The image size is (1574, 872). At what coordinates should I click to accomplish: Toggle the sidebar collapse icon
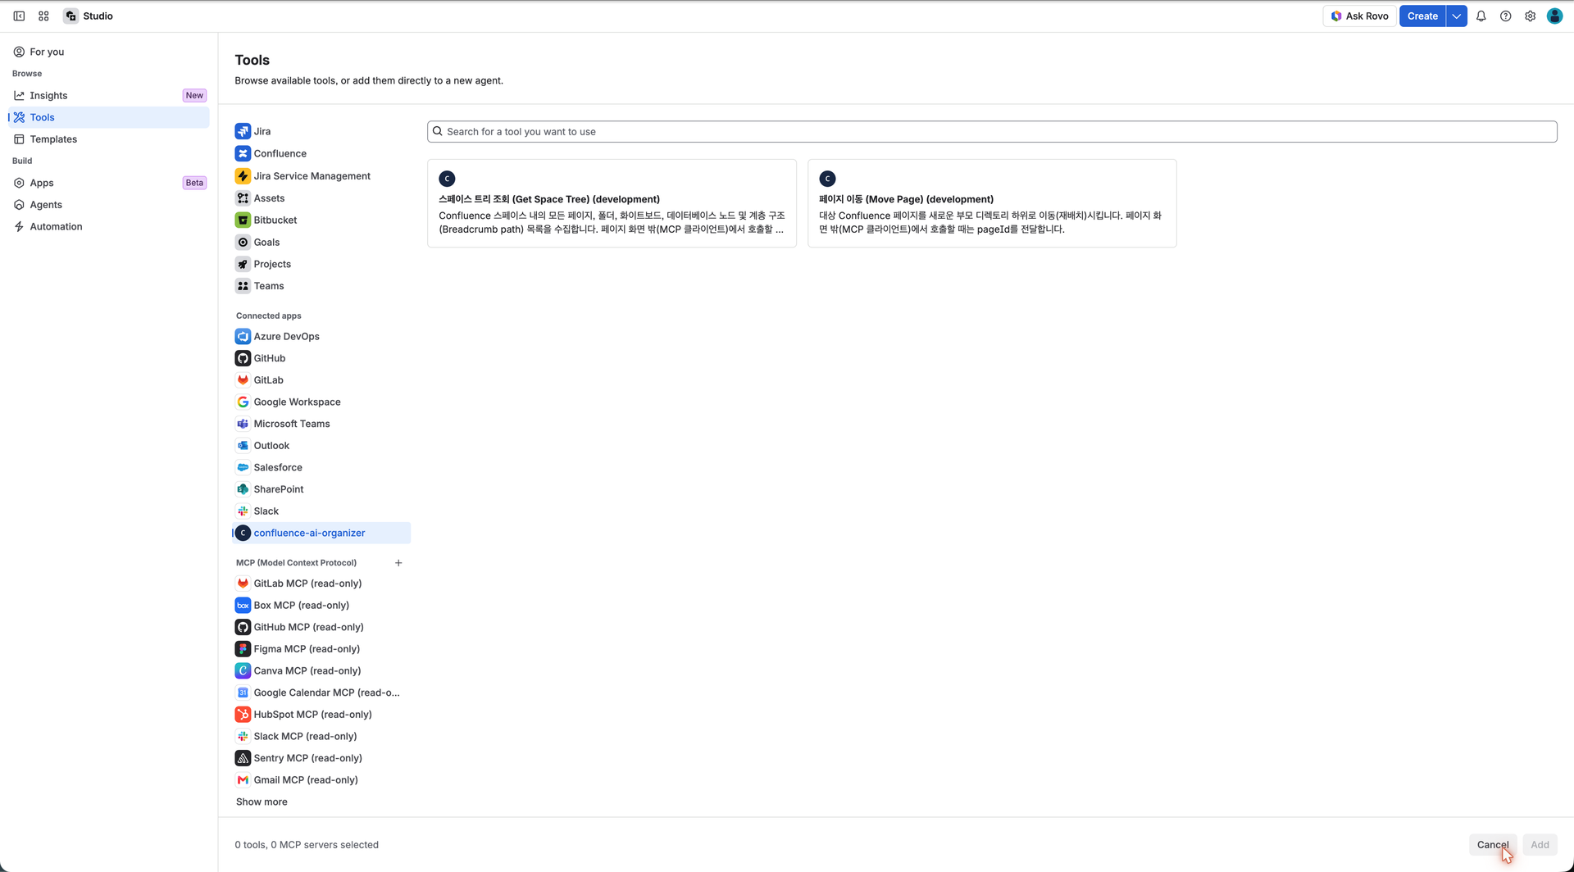click(x=19, y=16)
